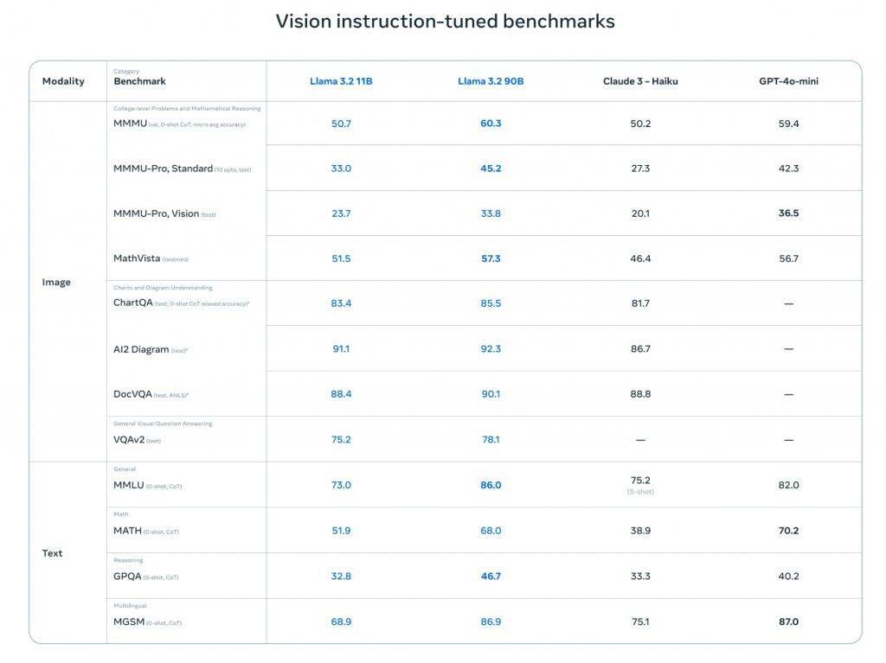Select the Claude 3 – Haiku column header
The width and height of the screenshot is (886, 663).
pos(640,81)
